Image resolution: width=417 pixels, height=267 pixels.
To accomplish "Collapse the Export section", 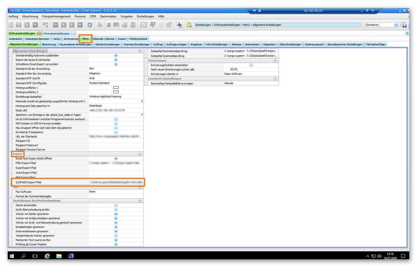I will (140, 154).
